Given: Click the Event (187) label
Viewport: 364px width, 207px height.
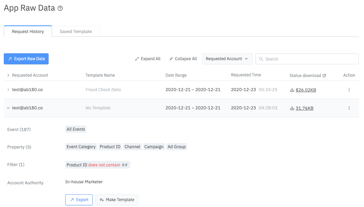Looking at the screenshot, I should [19, 129].
